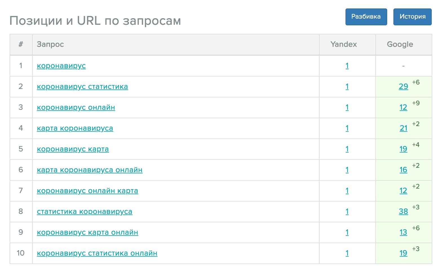Open коронавирус статистика онлайн link
This screenshot has height=273, width=443.
97,253
